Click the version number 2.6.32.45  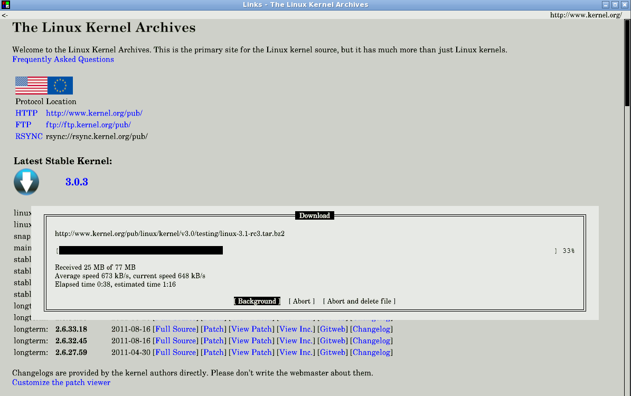pos(71,341)
